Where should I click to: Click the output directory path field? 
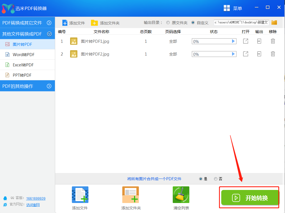point(241,22)
